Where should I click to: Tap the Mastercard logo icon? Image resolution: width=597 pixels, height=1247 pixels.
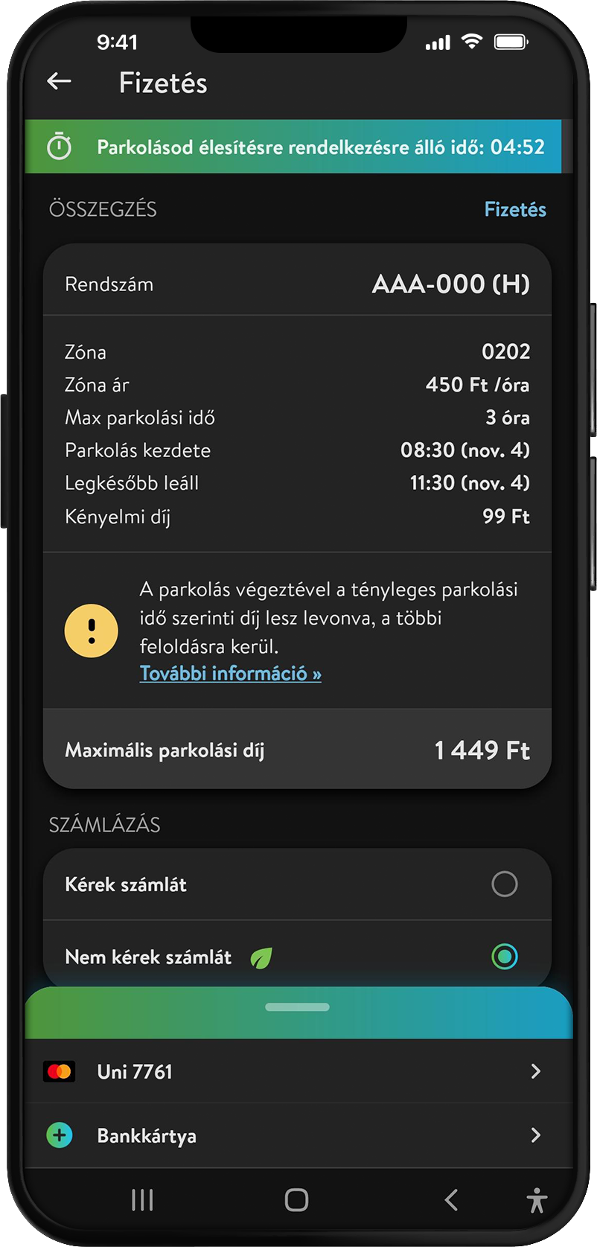(60, 1072)
